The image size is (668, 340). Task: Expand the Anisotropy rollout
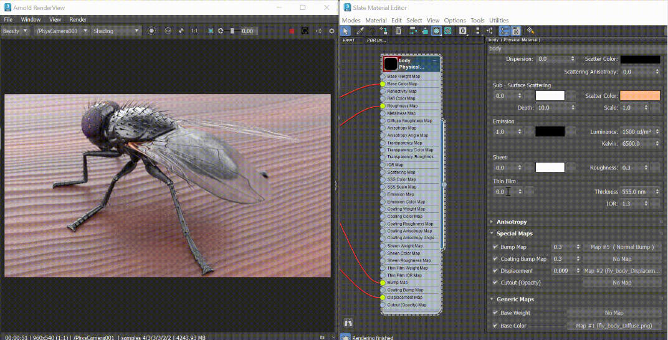pyautogui.click(x=511, y=222)
